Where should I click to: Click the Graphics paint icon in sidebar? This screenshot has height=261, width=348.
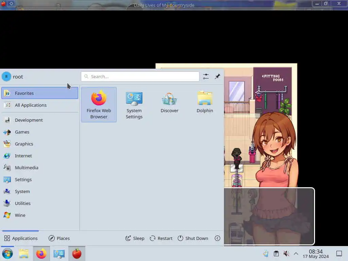click(7, 144)
